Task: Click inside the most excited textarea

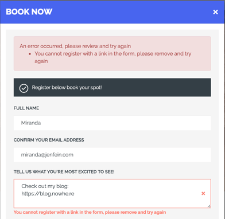Action: 113,193
